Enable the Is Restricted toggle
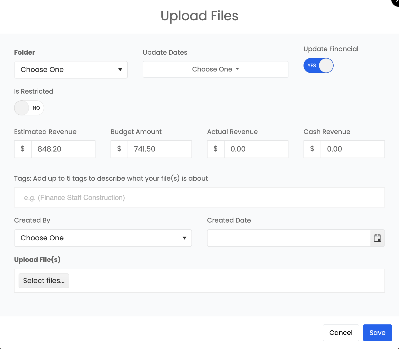Image resolution: width=399 pixels, height=349 pixels. 29,108
